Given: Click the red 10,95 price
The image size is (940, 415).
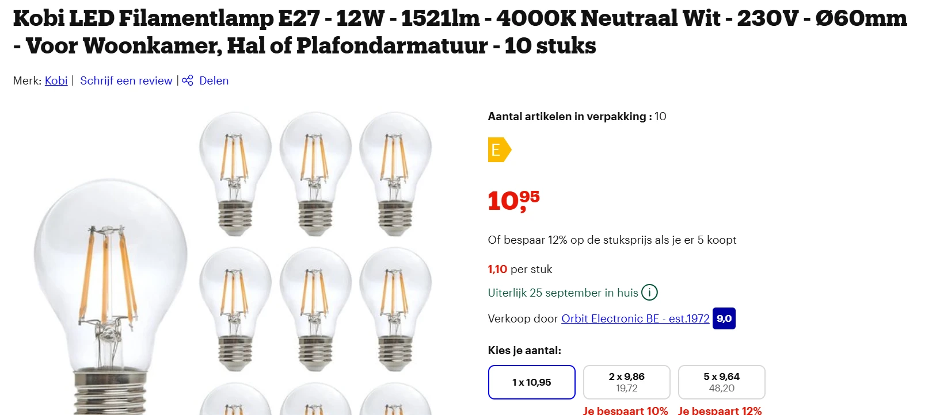Looking at the screenshot, I should (513, 201).
